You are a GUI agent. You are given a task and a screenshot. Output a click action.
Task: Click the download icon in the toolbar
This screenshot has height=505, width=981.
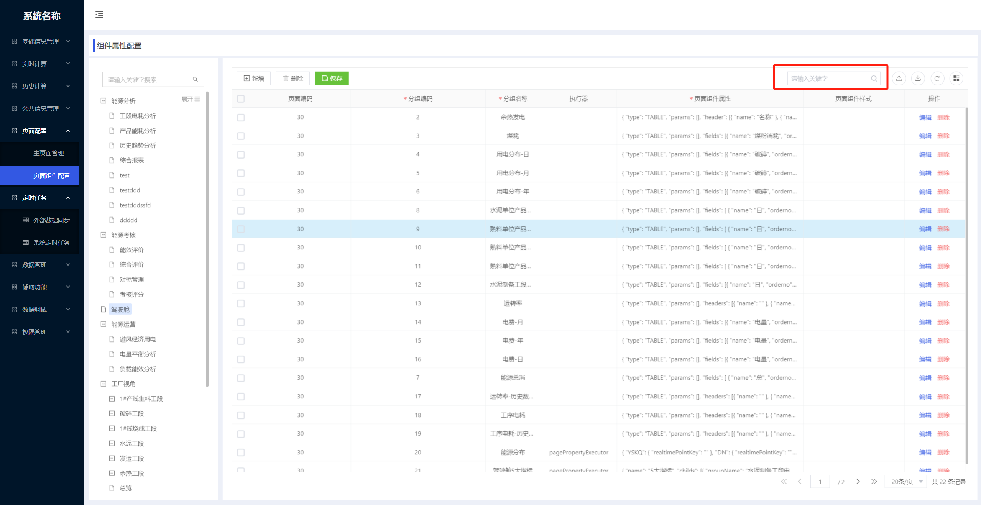point(918,79)
